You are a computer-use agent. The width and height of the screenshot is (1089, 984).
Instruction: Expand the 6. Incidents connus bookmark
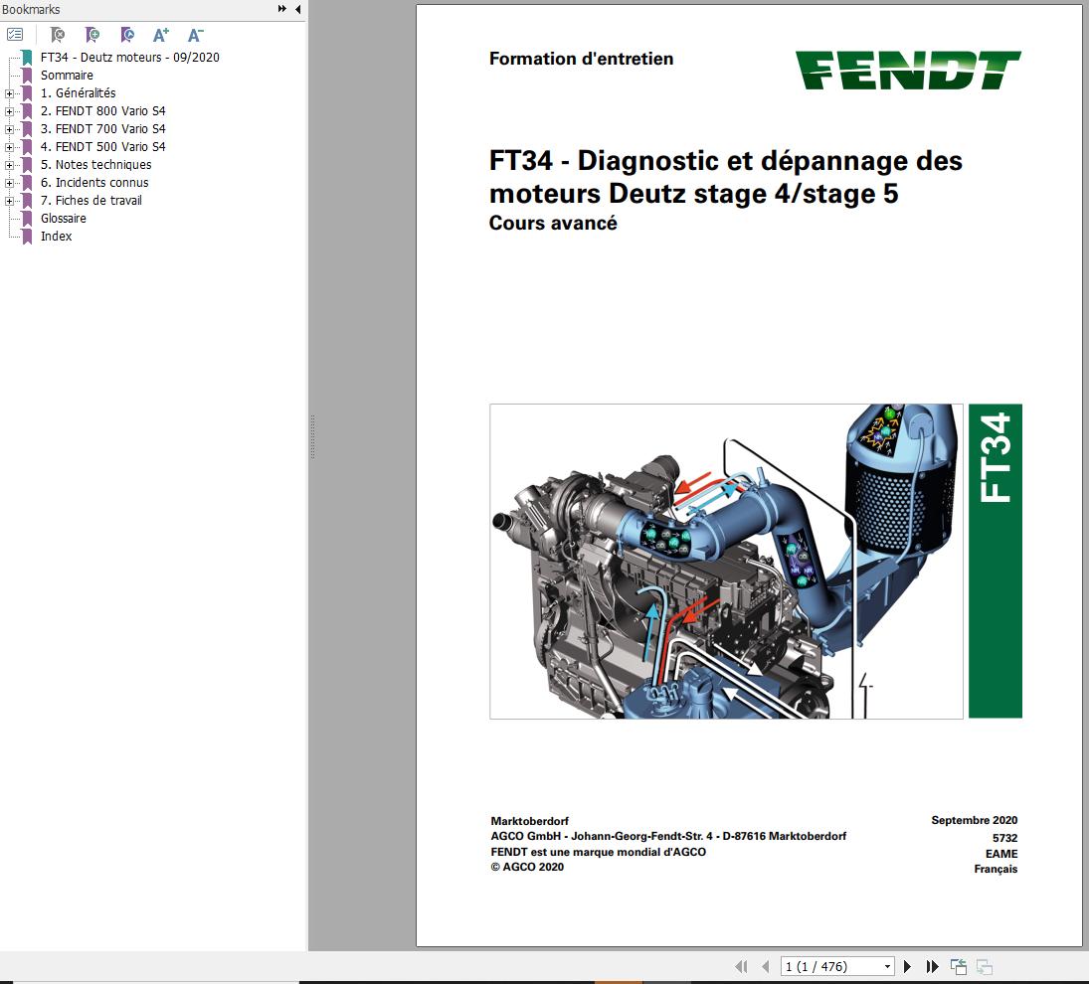click(x=9, y=183)
